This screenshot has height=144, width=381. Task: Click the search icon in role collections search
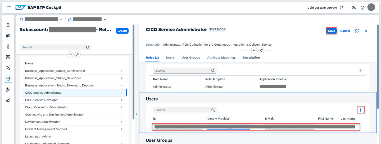point(88,47)
